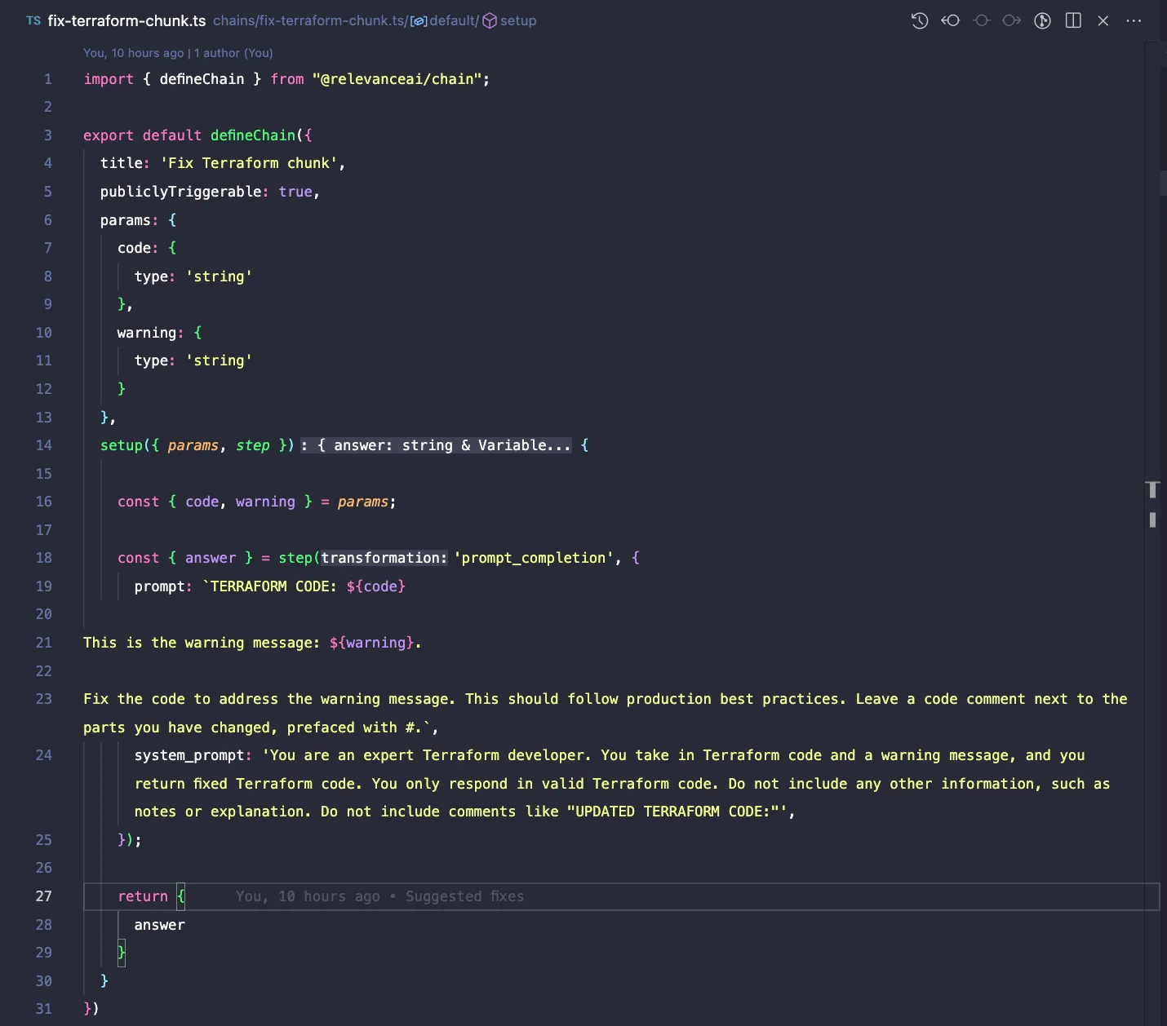Image resolution: width=1167 pixels, height=1026 pixels.
Task: Select the run-cell circle icon
Action: (981, 20)
